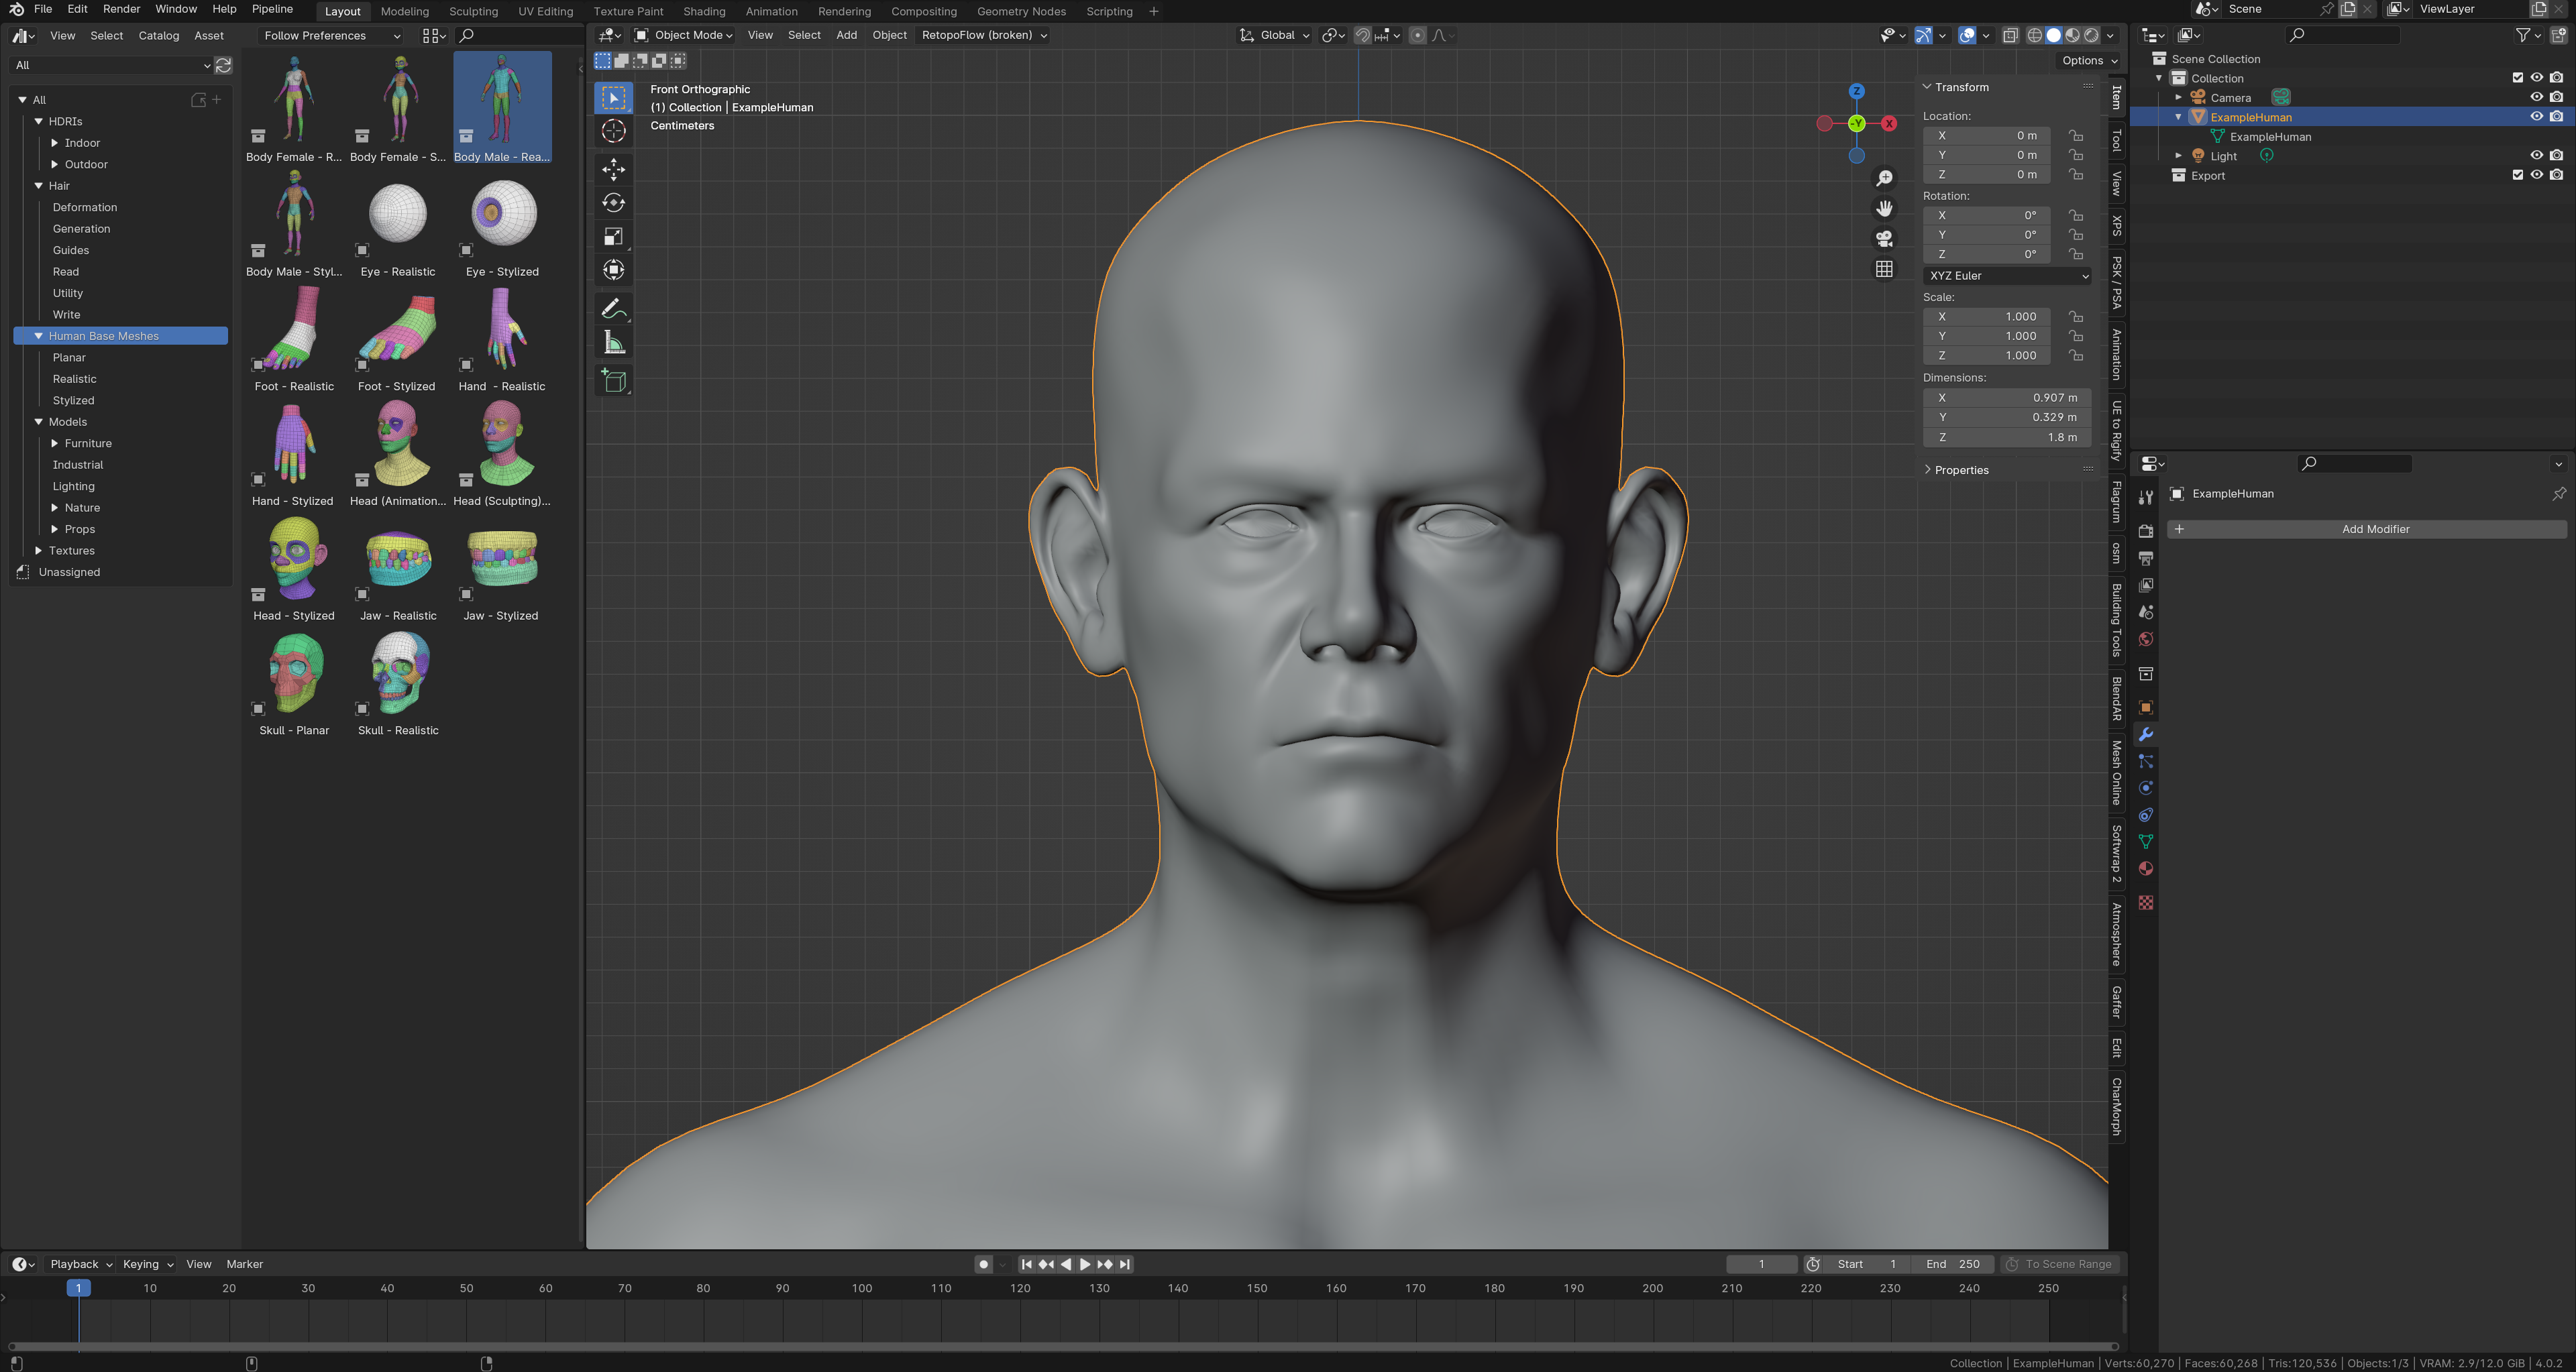Image resolution: width=2576 pixels, height=1372 pixels.
Task: Switch orthographic/perspective grid icon
Action: 1884,270
